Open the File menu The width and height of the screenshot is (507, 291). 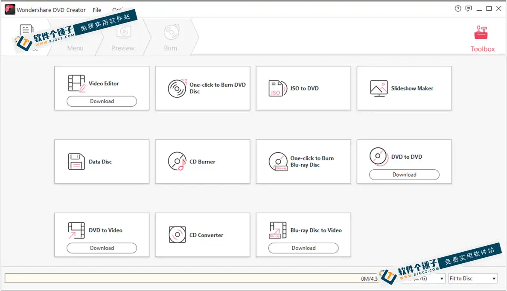pyautogui.click(x=97, y=10)
